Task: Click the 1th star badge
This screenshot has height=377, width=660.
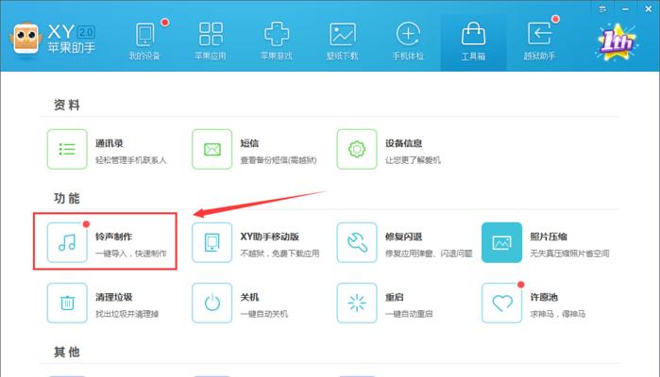Action: click(x=617, y=42)
